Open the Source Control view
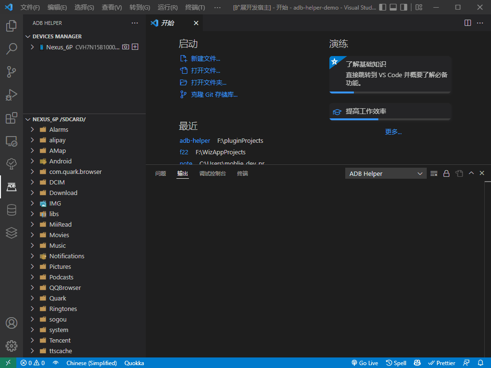The height and width of the screenshot is (368, 491). coord(12,72)
